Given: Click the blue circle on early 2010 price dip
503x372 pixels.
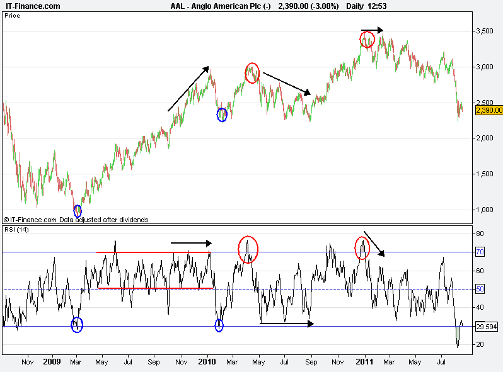Looking at the screenshot, I should pos(222,115).
